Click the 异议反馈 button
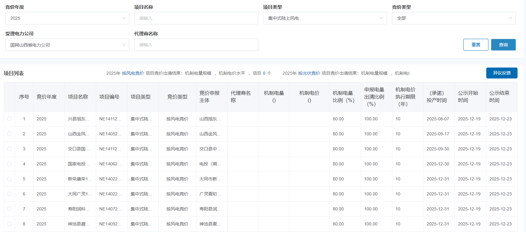Viewport: 526px width, 232px height. click(x=502, y=73)
